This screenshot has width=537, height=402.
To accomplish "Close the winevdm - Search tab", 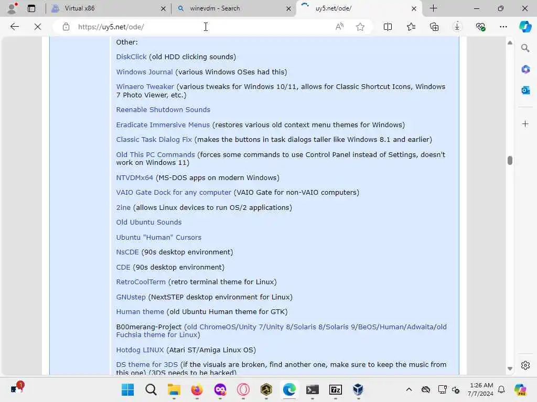I will 289,8.
